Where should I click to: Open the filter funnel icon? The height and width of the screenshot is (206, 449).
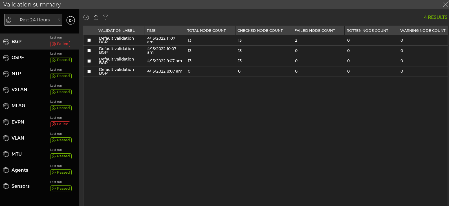[105, 17]
